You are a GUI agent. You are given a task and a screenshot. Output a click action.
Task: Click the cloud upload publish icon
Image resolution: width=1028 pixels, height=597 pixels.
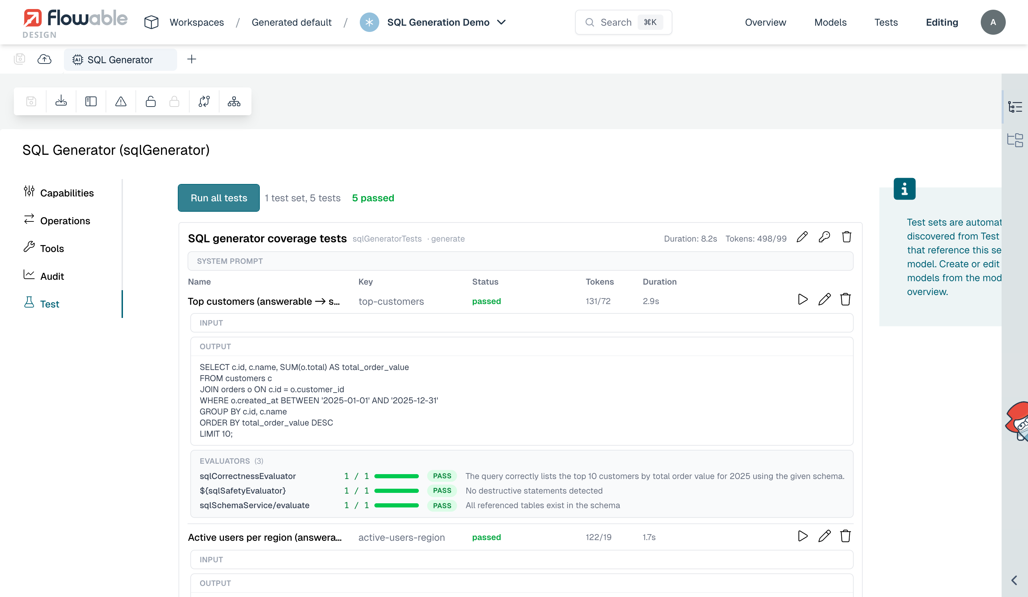tap(44, 59)
